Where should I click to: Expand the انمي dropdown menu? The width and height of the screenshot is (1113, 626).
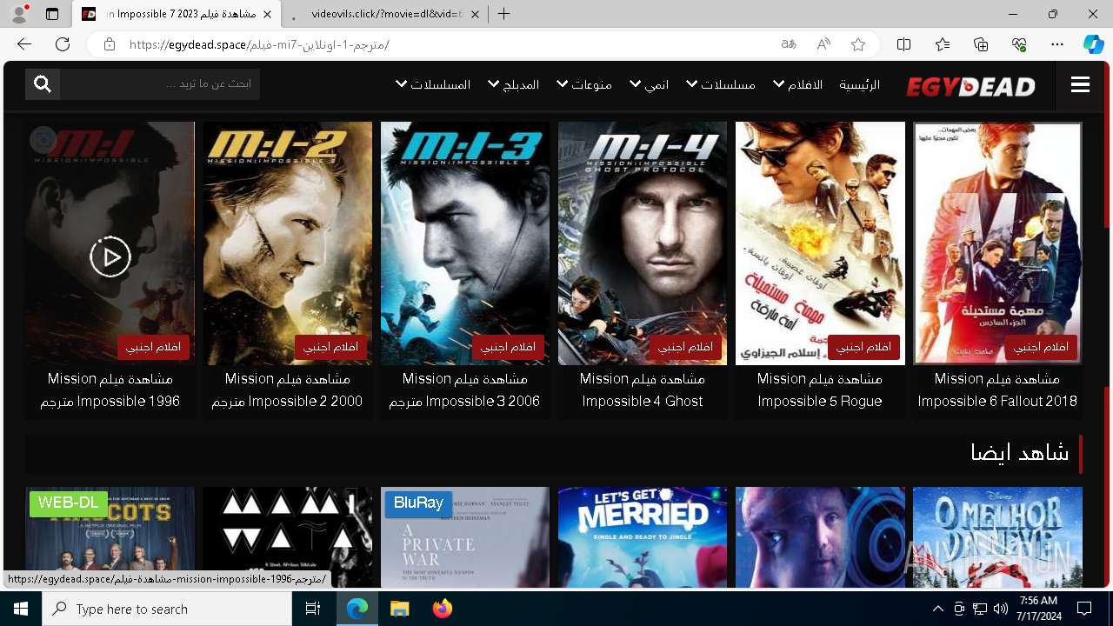pos(650,84)
